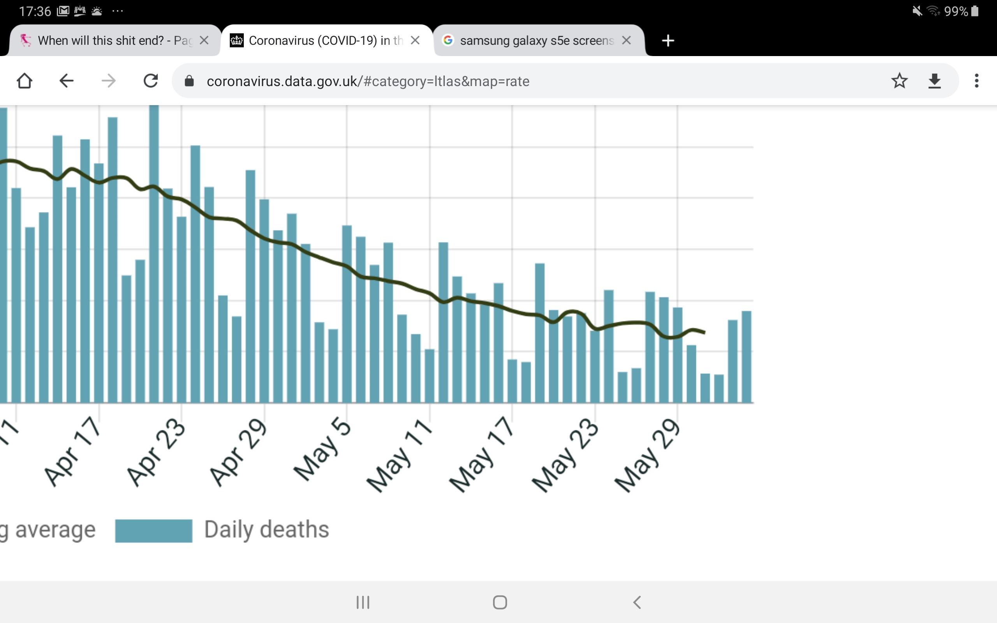This screenshot has width=997, height=623.
Task: Open the Chrome three-dot menu
Action: [976, 81]
